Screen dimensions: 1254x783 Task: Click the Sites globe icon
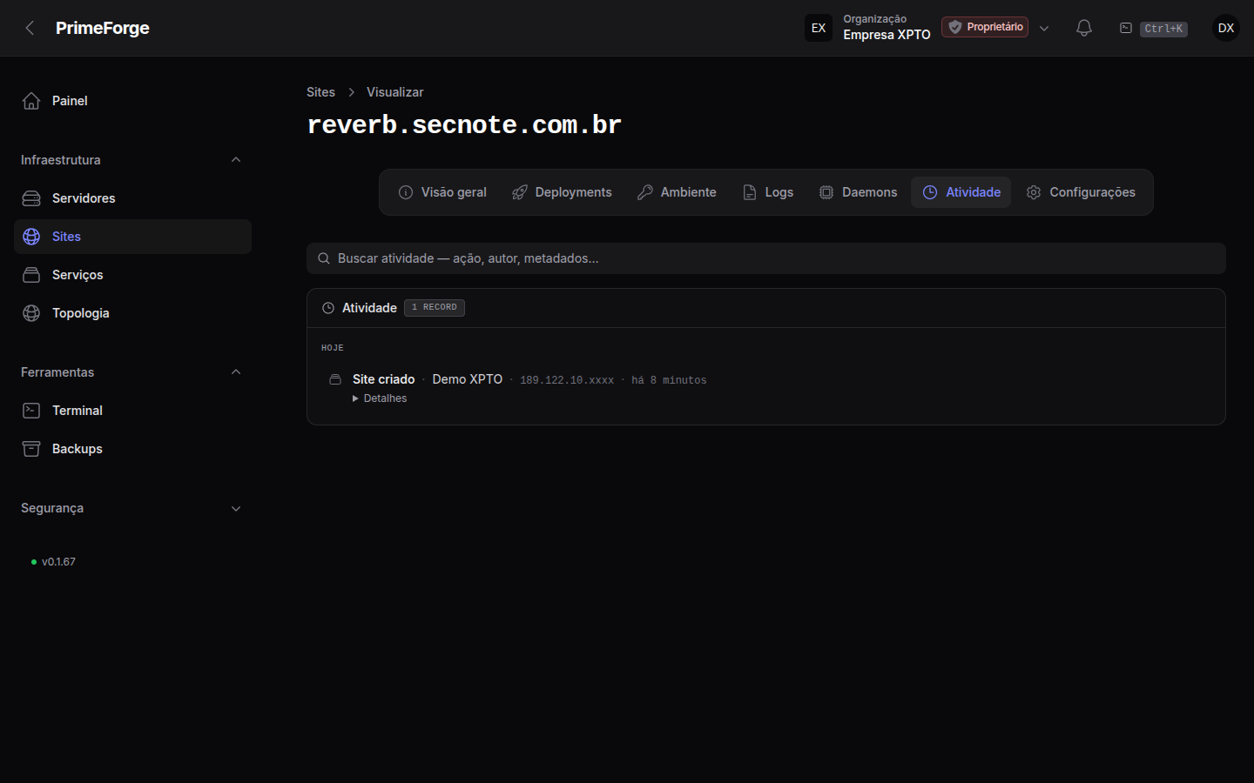tap(31, 237)
